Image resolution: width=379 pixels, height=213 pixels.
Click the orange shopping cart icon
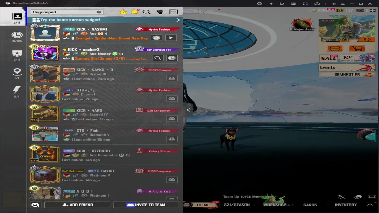pos(357,49)
